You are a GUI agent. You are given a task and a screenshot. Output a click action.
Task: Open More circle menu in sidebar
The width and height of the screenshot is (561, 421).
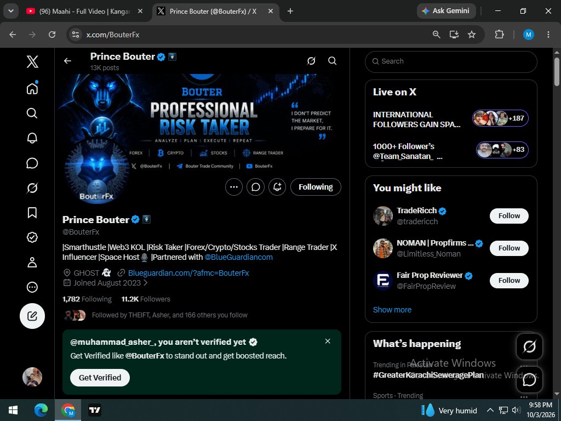click(x=32, y=287)
